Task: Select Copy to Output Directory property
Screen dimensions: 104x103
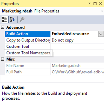Action: (28, 40)
